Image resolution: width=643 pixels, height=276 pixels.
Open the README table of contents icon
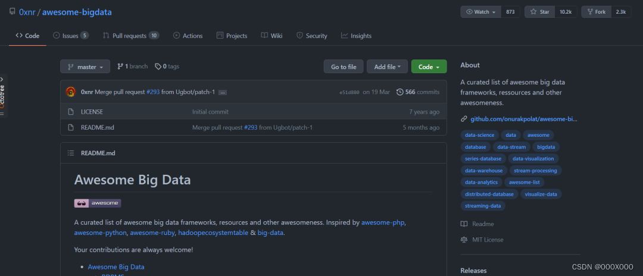[71, 153]
